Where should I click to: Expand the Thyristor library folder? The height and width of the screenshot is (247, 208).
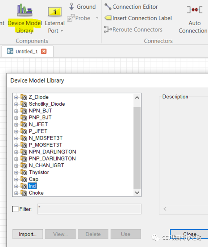16,173
